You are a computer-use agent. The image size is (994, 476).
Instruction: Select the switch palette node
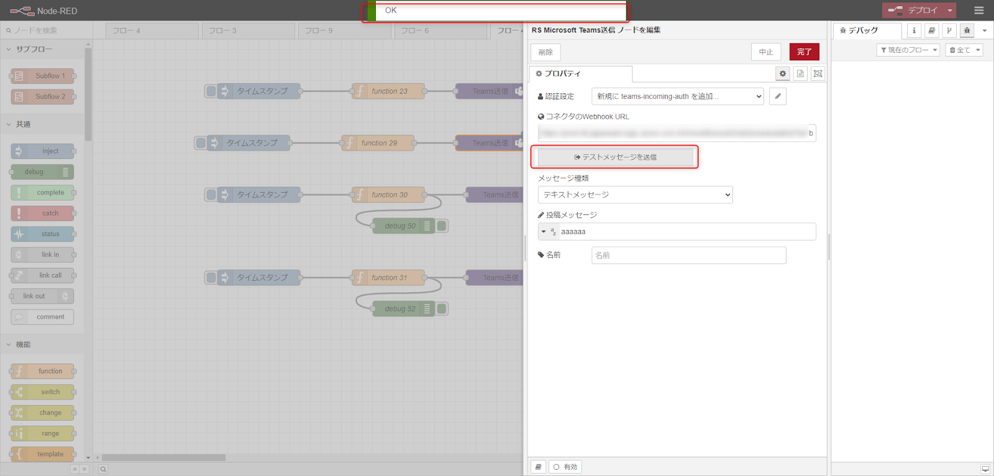point(42,392)
